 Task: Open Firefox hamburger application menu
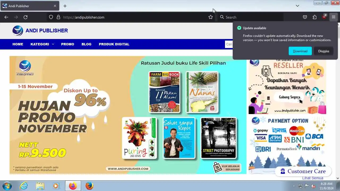[334, 17]
